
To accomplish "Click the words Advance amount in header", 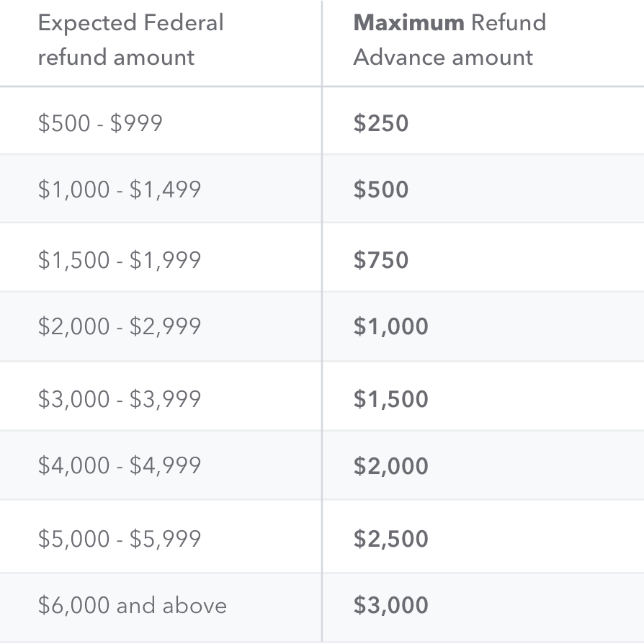I will tap(443, 57).
